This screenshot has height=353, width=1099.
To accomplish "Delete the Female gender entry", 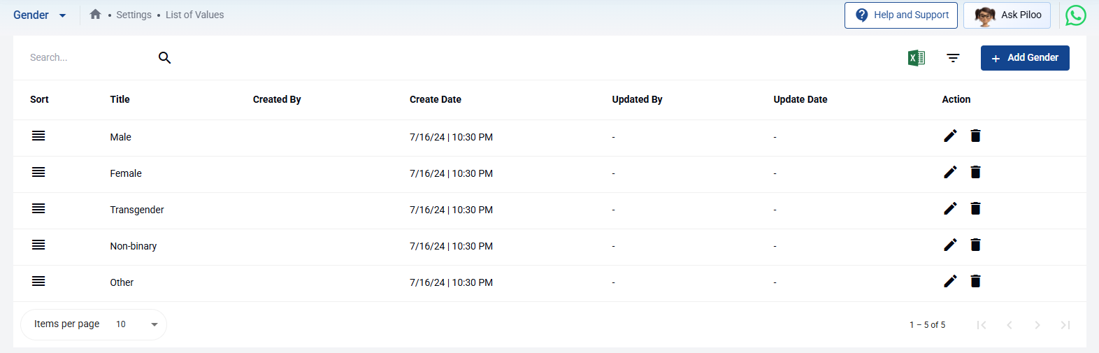I will click(x=975, y=172).
